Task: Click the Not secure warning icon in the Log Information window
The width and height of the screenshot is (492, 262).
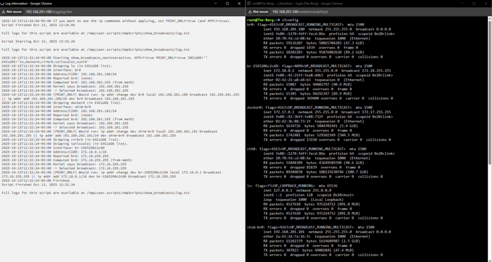Action: tap(3, 12)
